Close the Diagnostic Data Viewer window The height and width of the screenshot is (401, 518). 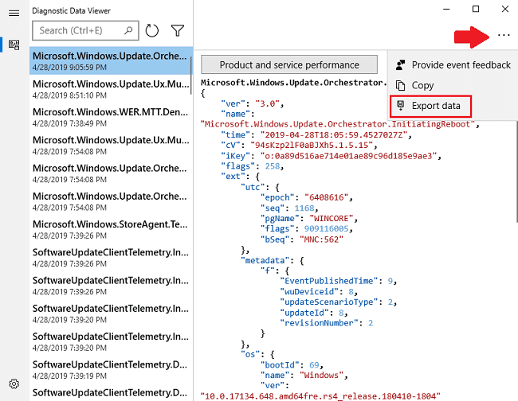[x=505, y=10]
